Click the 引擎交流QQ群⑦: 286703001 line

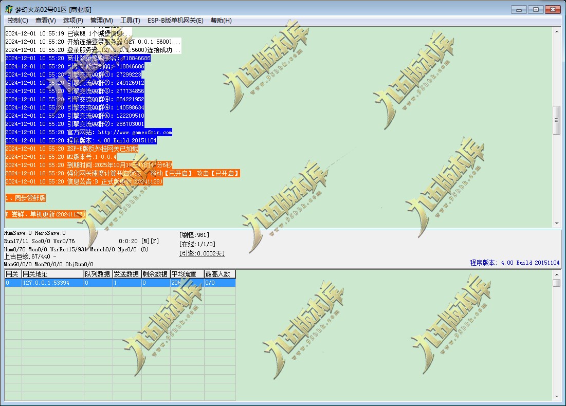coord(75,124)
